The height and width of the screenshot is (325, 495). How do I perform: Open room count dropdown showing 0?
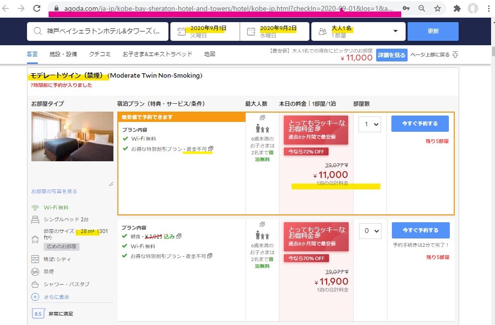pos(370,231)
